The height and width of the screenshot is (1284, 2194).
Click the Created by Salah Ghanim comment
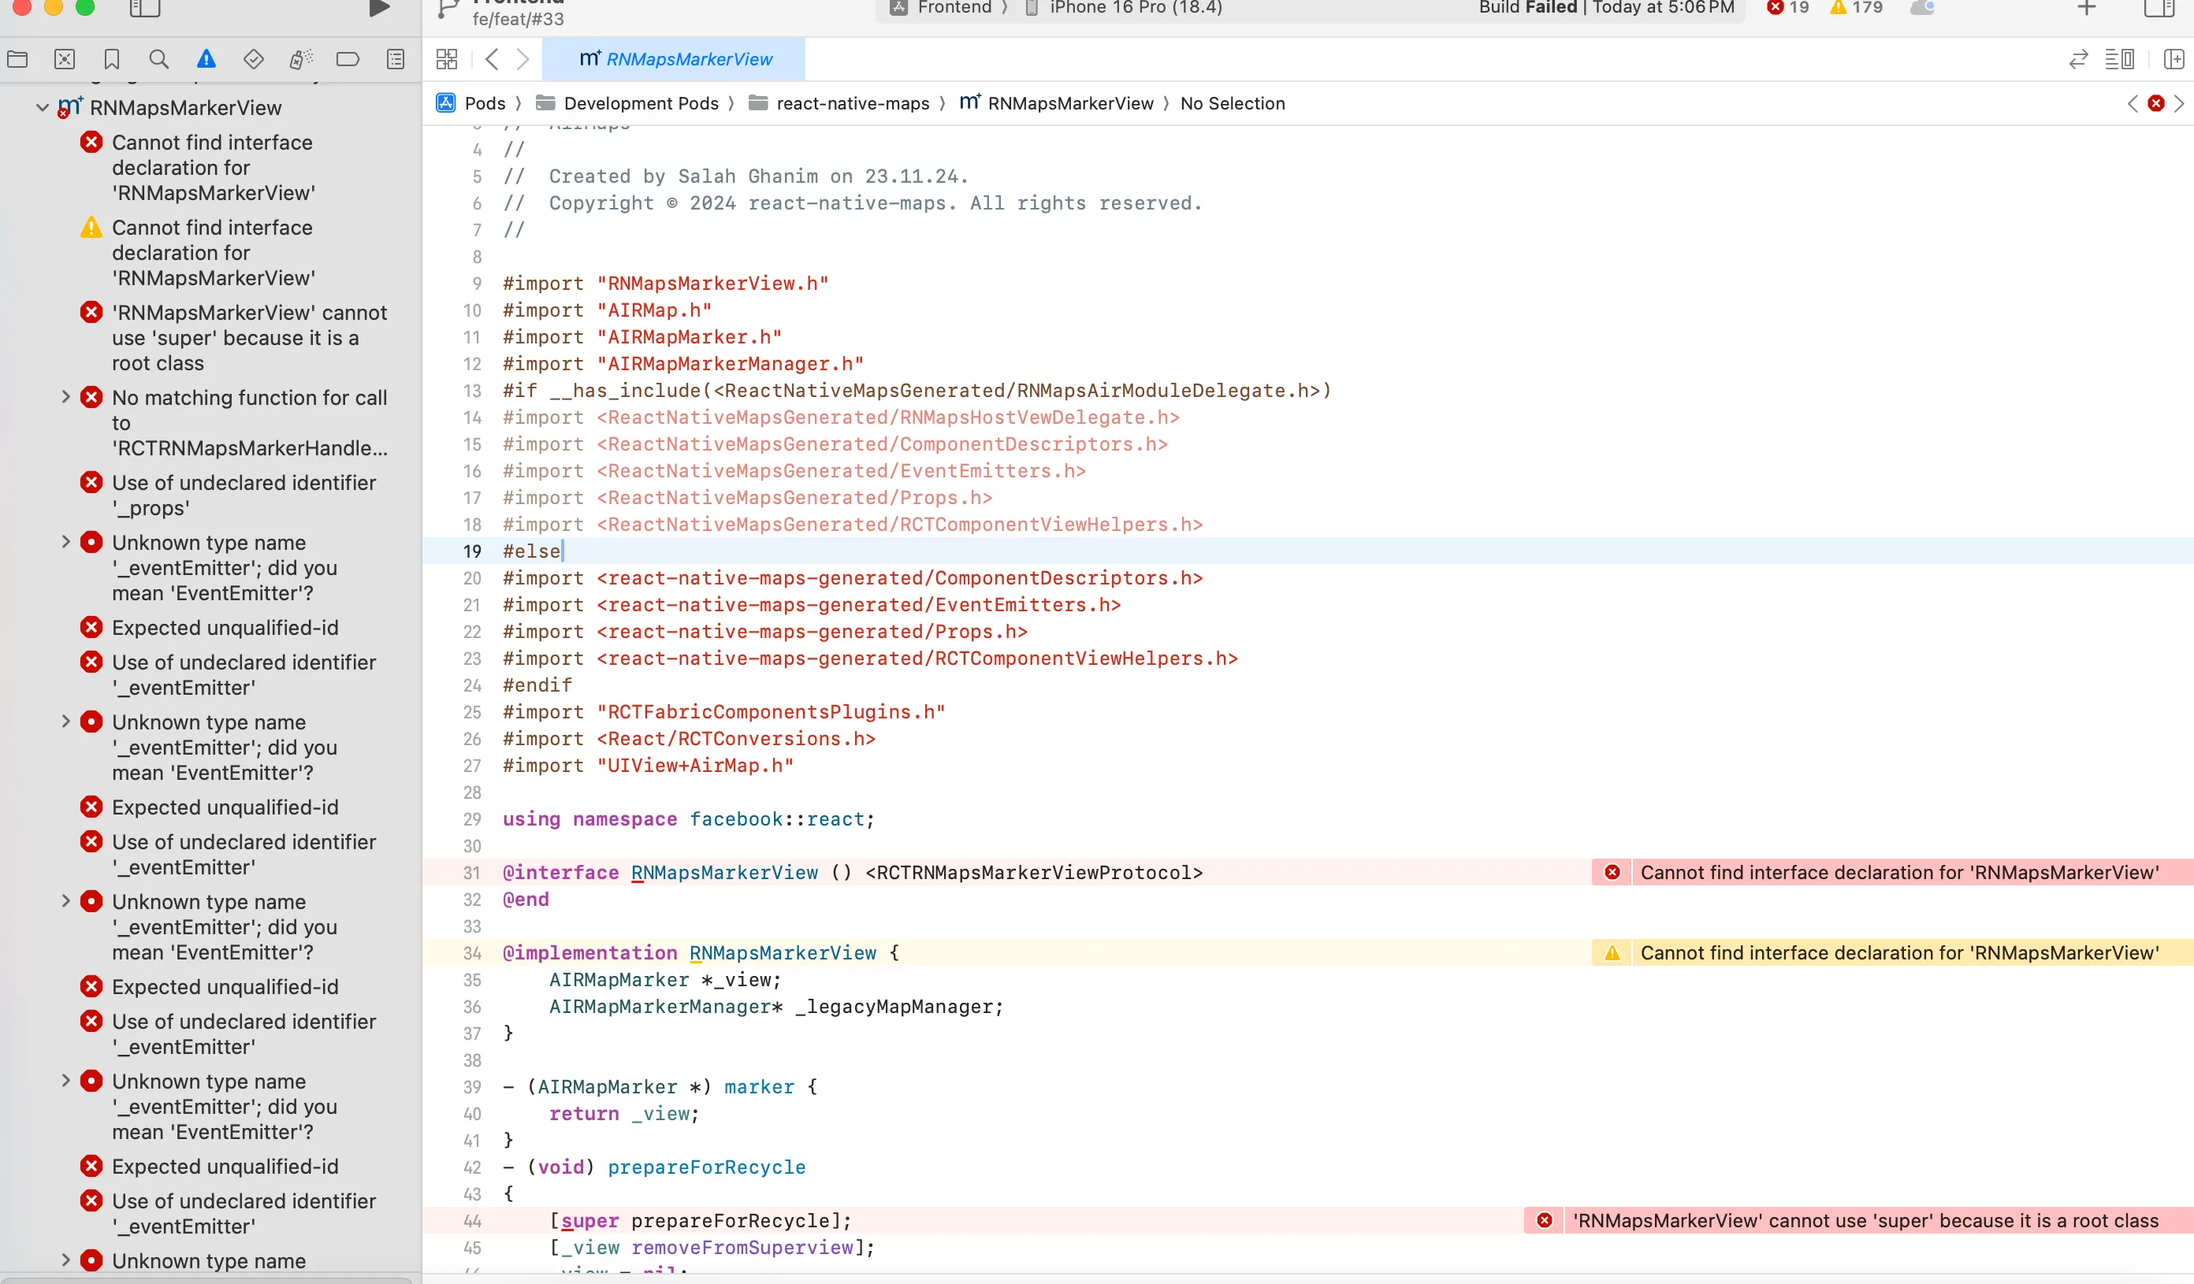[736, 176]
